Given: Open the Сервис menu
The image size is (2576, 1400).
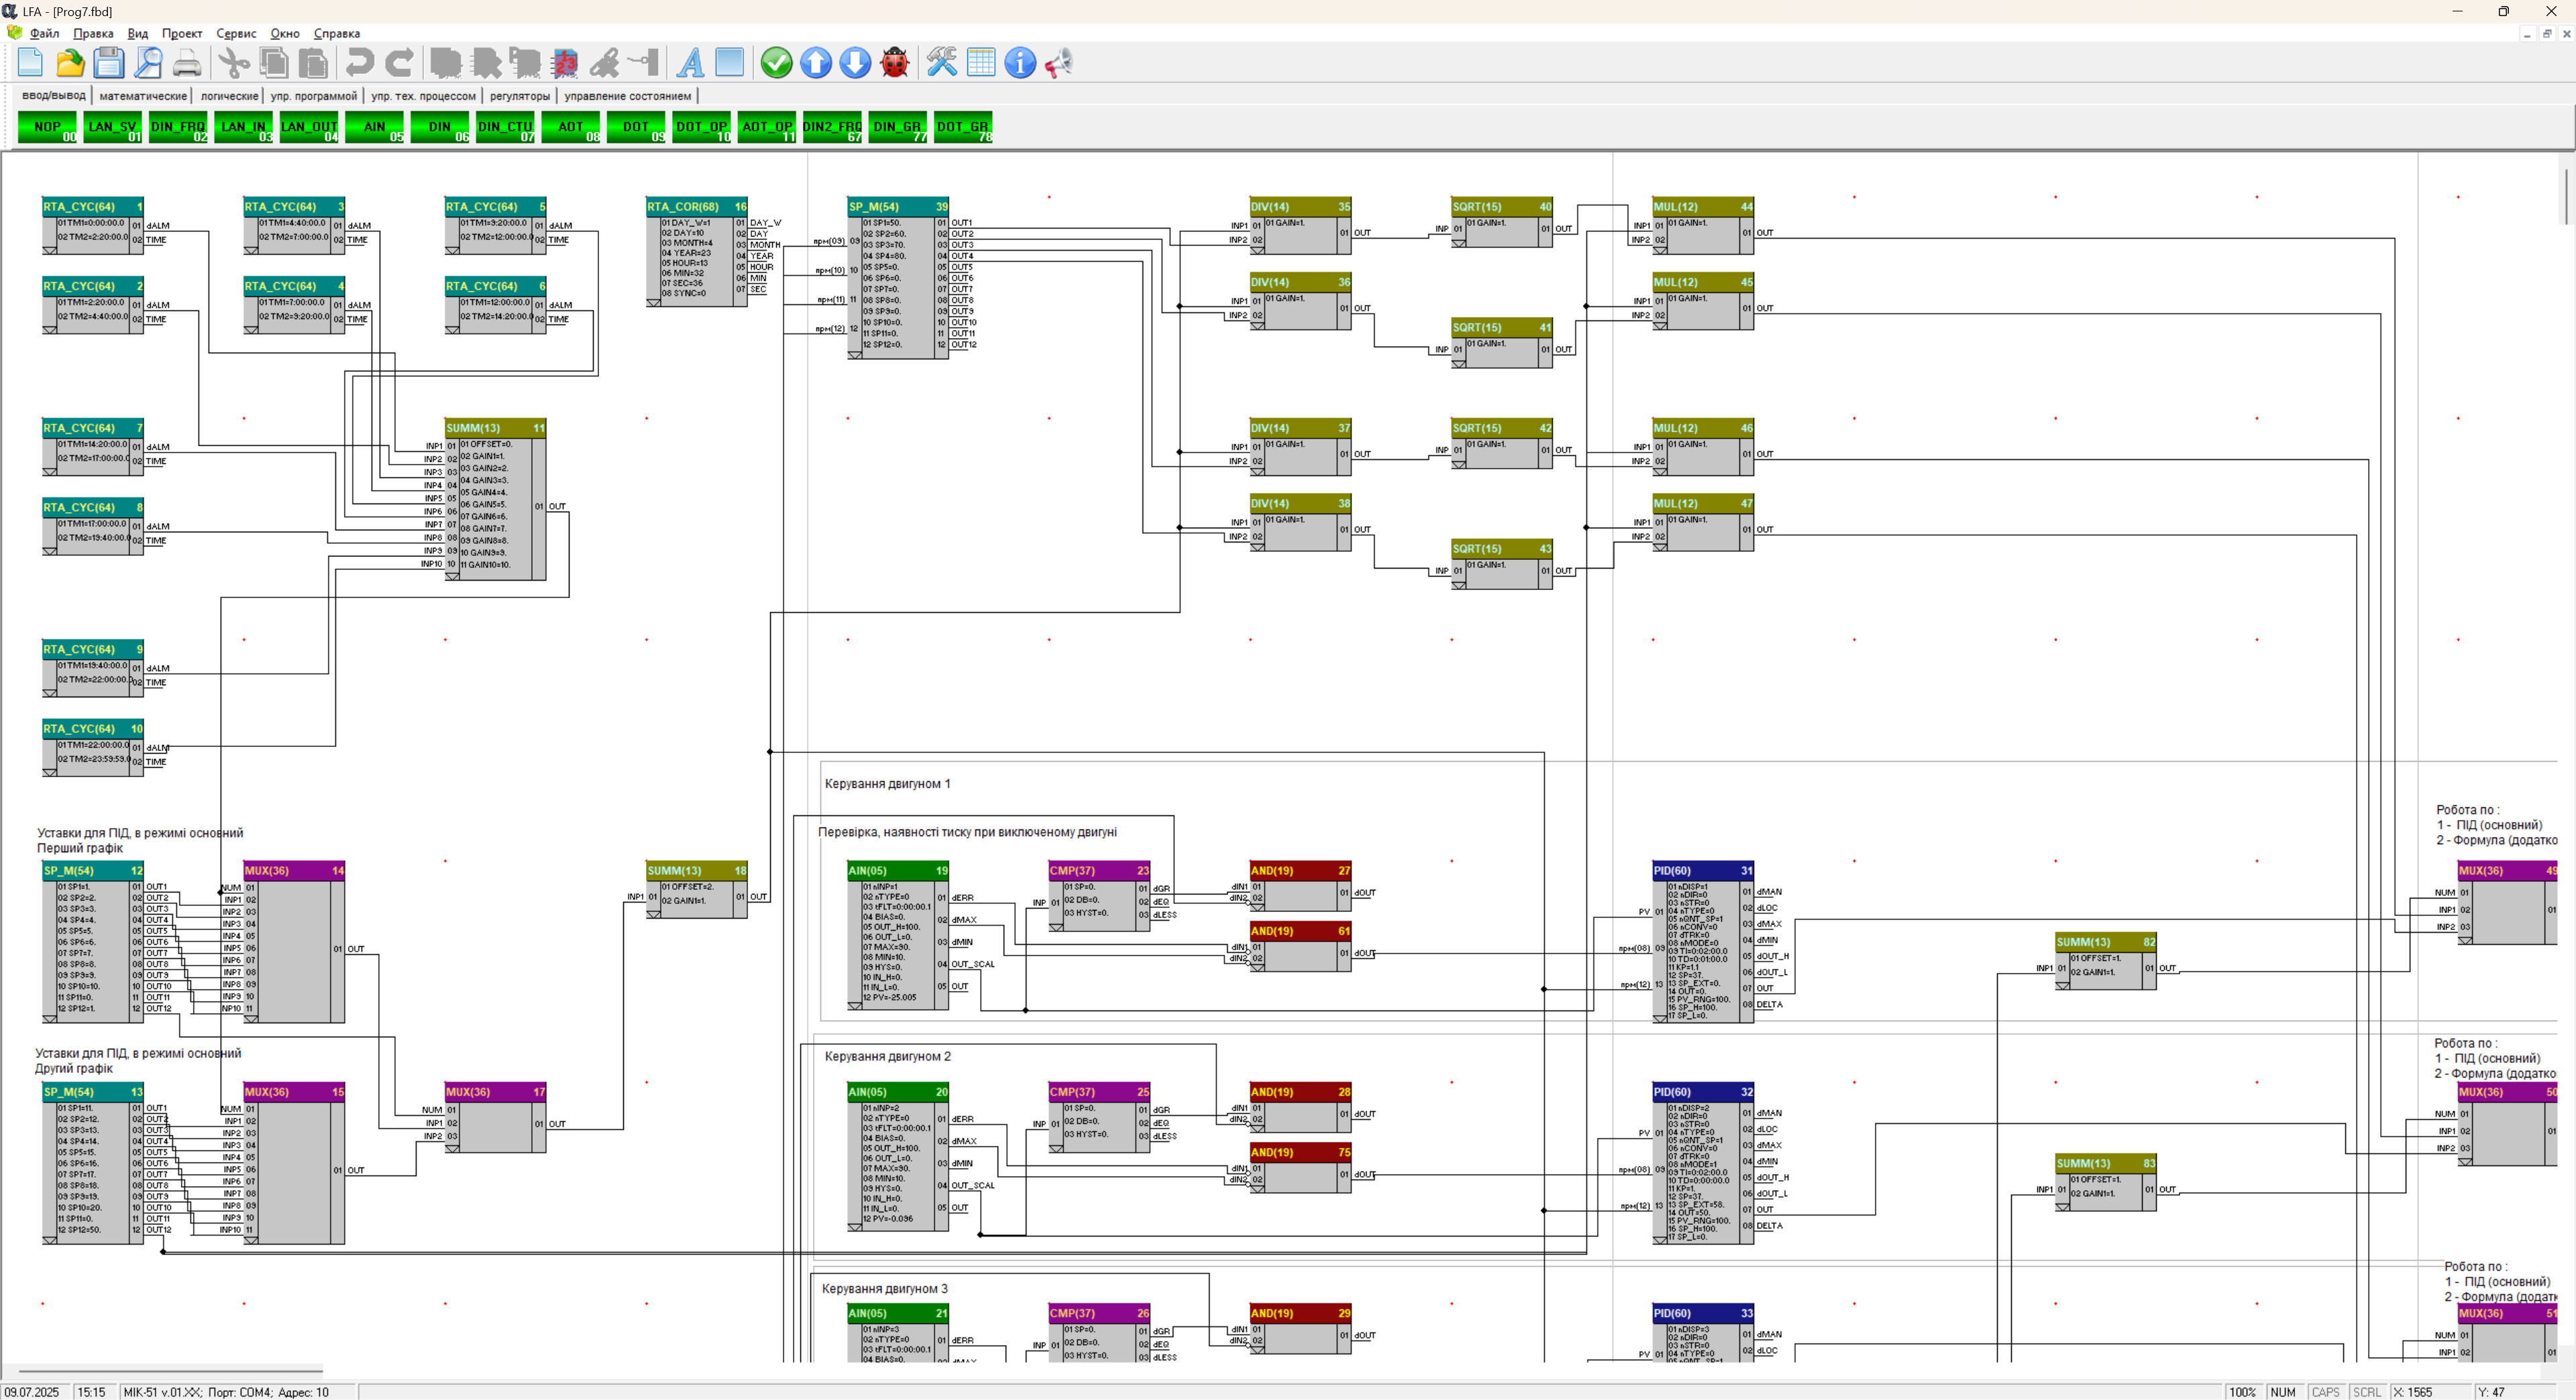Looking at the screenshot, I should 236,33.
